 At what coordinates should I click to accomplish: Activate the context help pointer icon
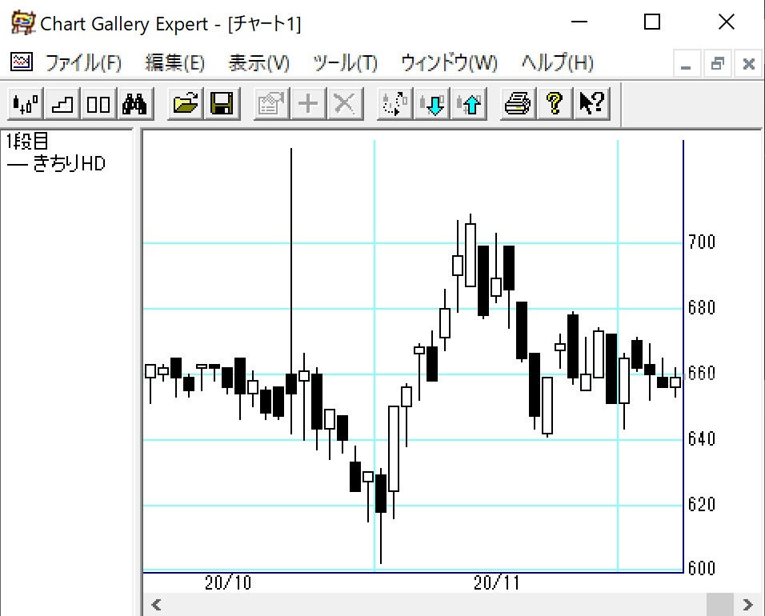coord(591,104)
